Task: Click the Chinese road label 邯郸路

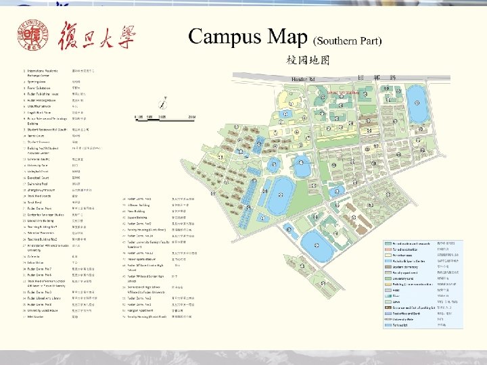Action: pos(377,78)
